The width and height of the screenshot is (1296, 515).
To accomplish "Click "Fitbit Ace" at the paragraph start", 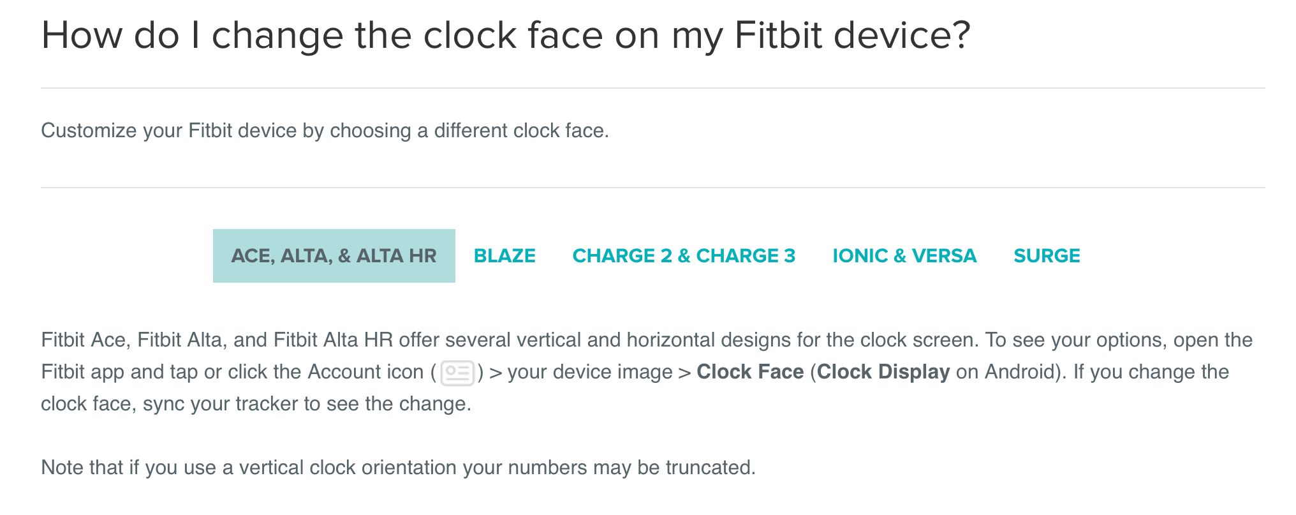I will click(84, 340).
